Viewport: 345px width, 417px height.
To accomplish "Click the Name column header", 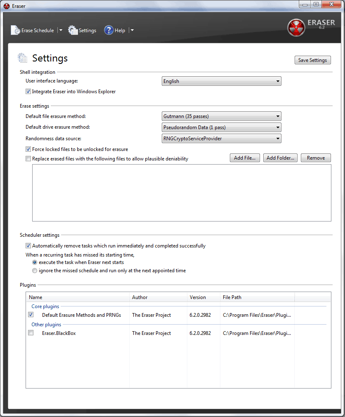I will tap(78, 297).
